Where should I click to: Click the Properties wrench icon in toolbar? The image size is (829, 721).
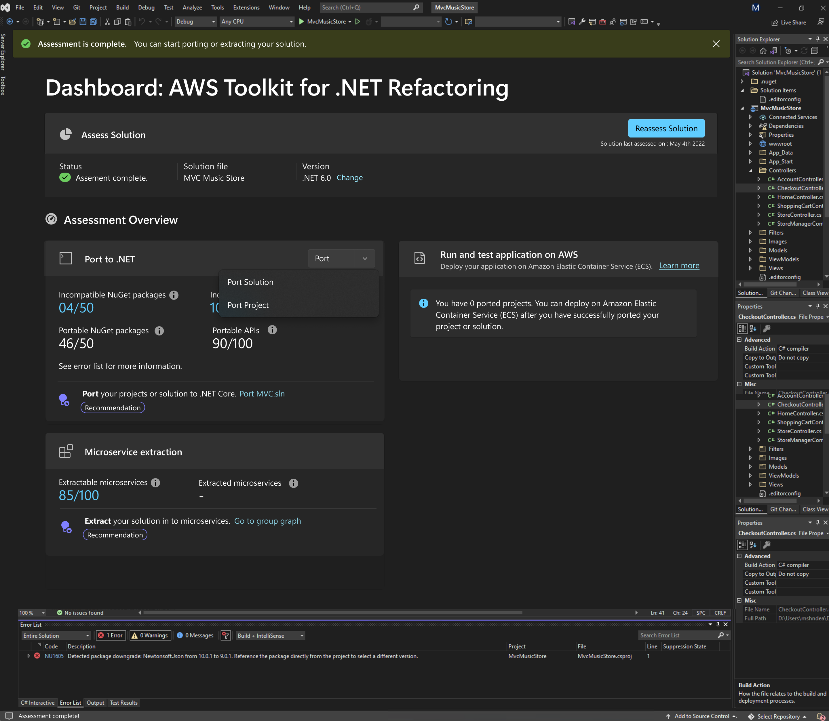pos(582,22)
